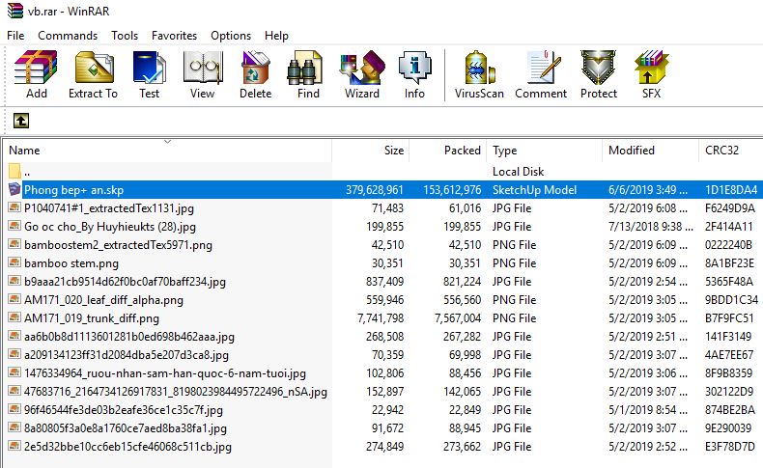Click icon of AM171_020_leaf_diff_alpha.png
This screenshot has width=763, height=468.
pyautogui.click(x=14, y=299)
